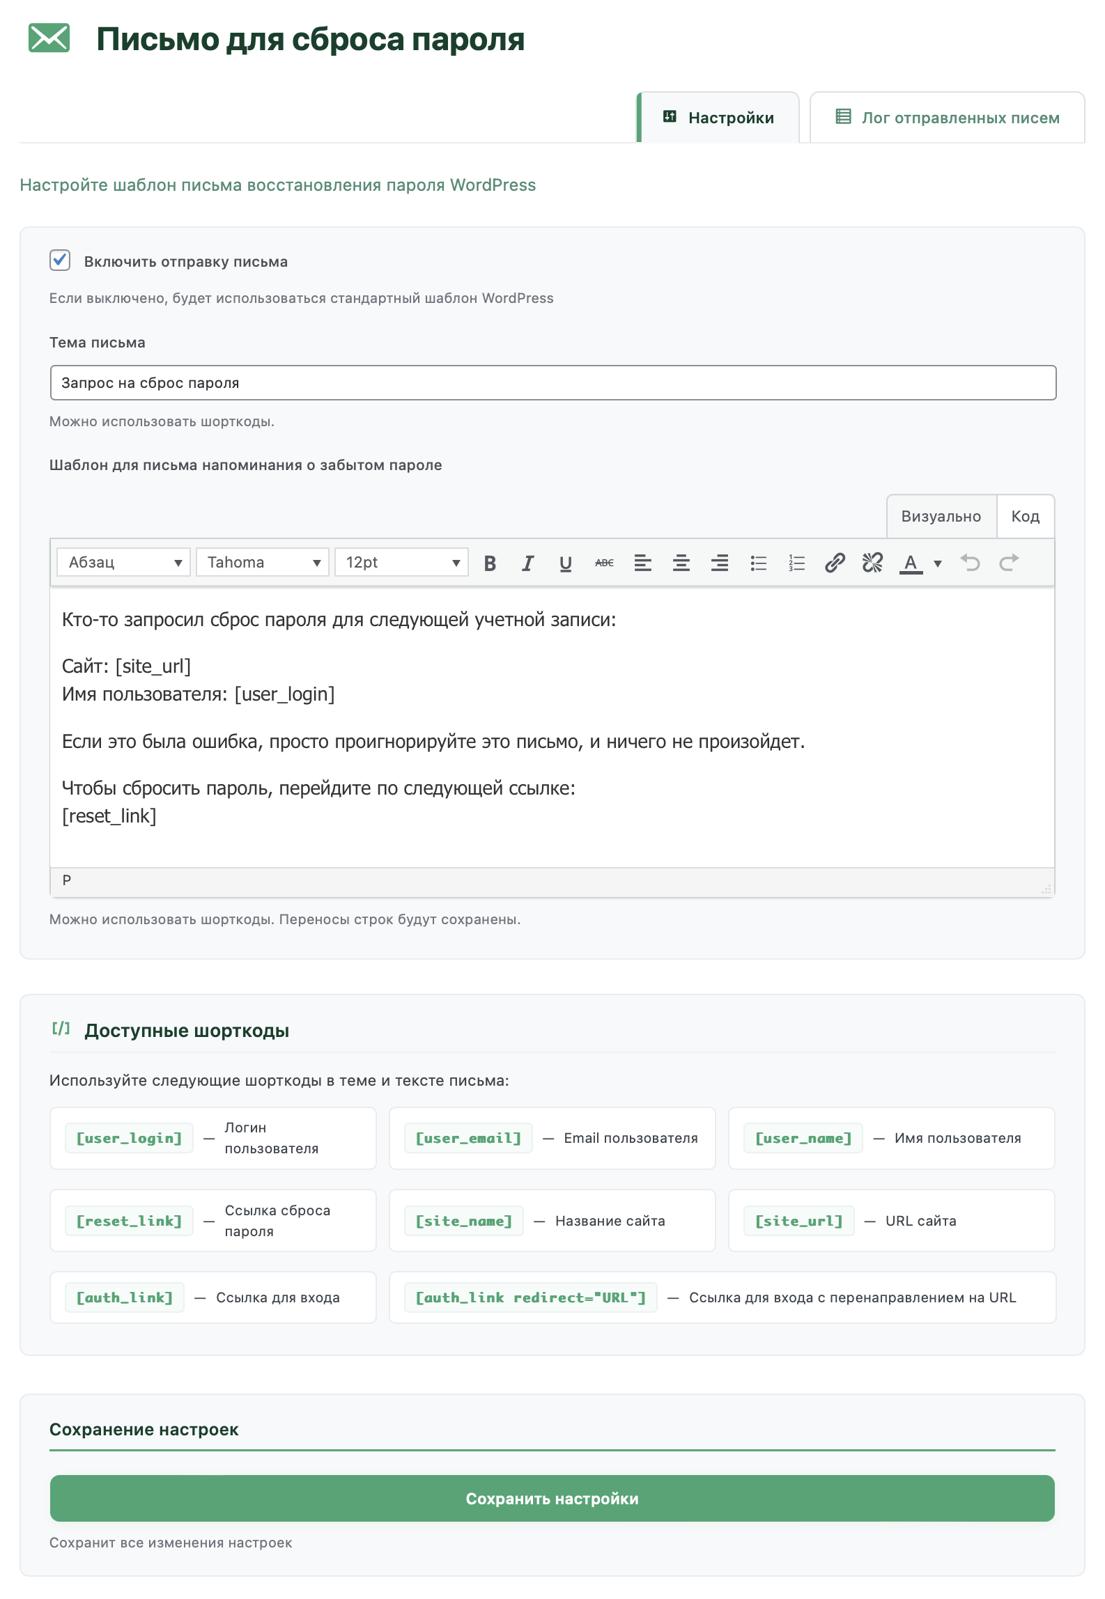Click the [reset_link] shortcode tag
The width and height of the screenshot is (1105, 1599).
tap(129, 1221)
